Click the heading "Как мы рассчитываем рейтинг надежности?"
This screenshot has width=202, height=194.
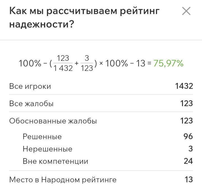[84, 18]
